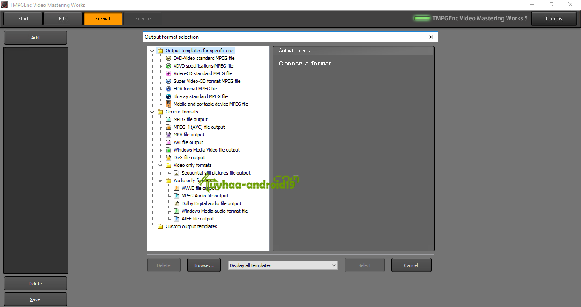Click the HDV format MPEG file icon
The image size is (581, 307).
pos(168,89)
